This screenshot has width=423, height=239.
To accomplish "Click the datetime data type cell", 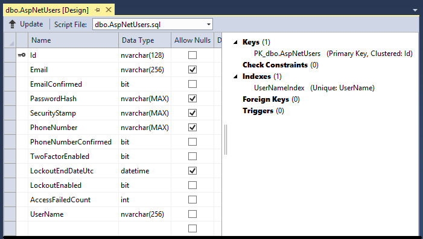I will pos(145,170).
